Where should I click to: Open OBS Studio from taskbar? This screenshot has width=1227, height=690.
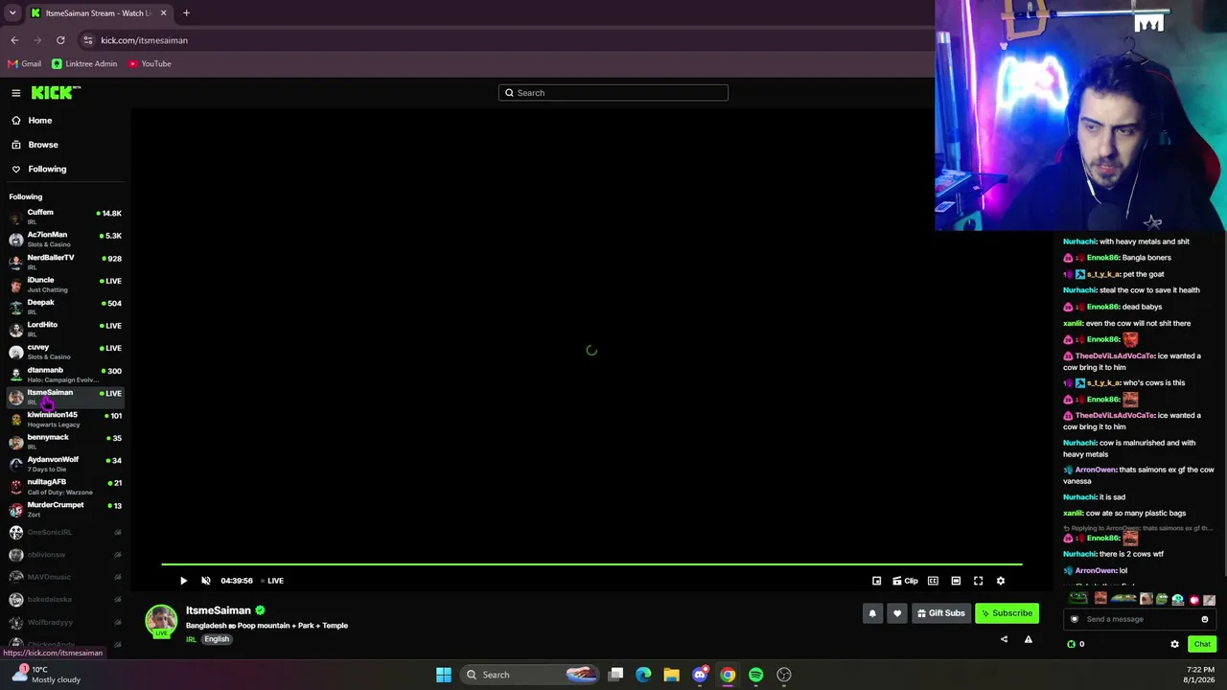tap(784, 675)
